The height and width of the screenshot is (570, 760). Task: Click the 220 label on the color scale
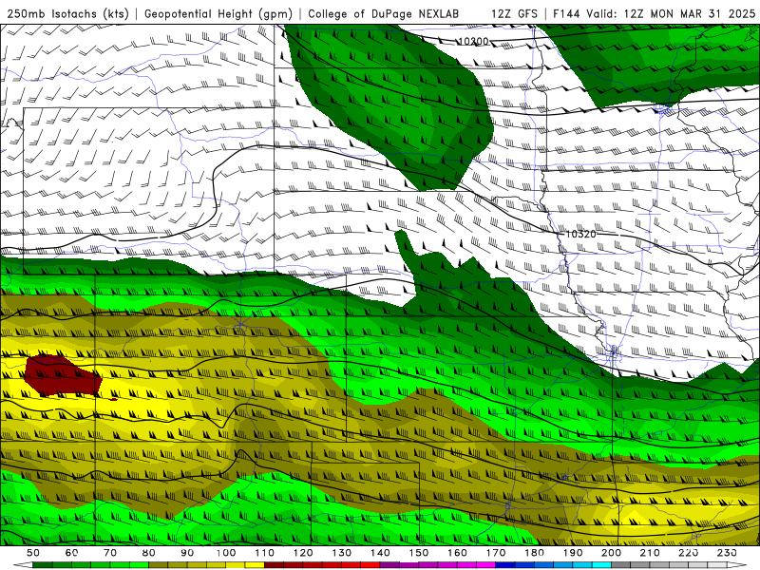(688, 553)
